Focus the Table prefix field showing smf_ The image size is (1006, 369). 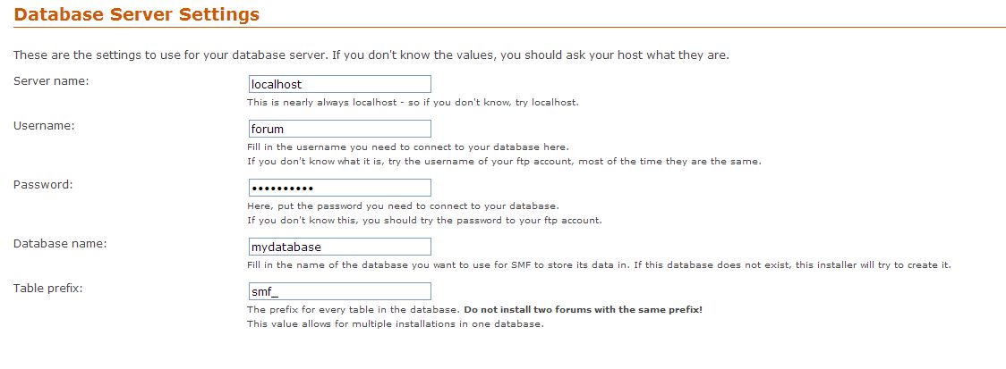point(339,291)
